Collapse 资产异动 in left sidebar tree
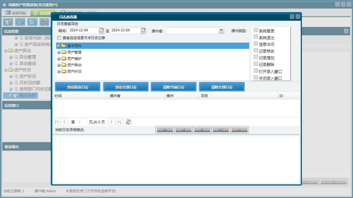This screenshot has width=353, height=198. [6, 51]
